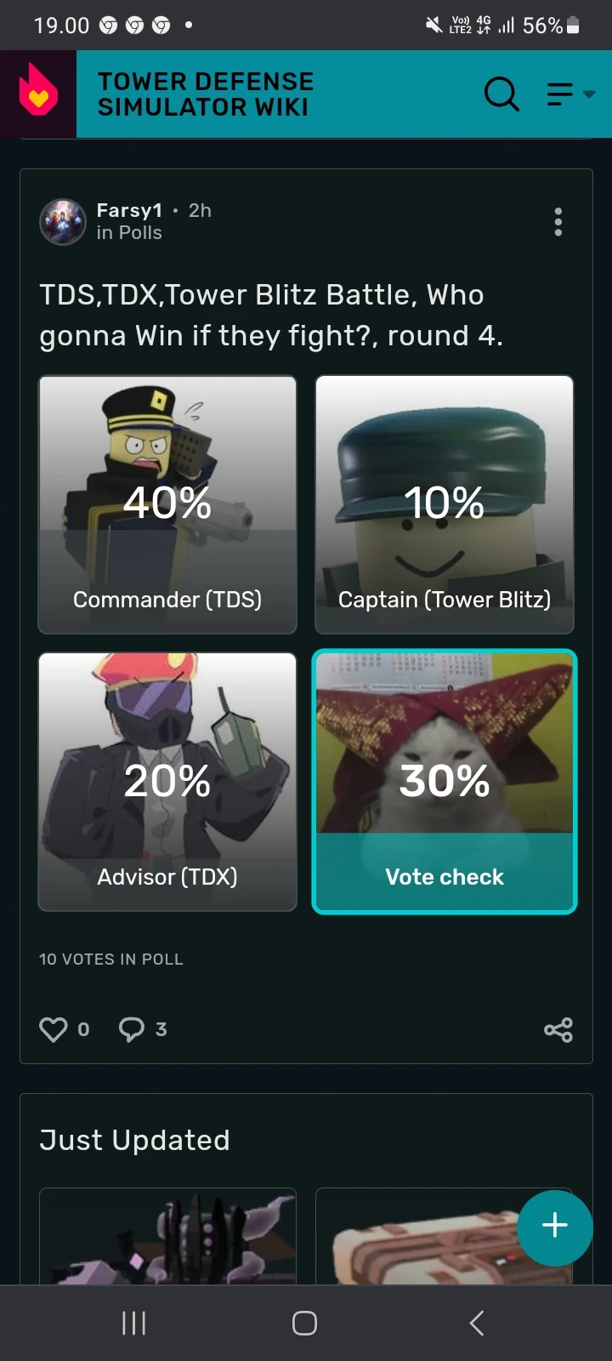612x1361 pixels.
Task: Tap the search magnifier icon
Action: [501, 94]
